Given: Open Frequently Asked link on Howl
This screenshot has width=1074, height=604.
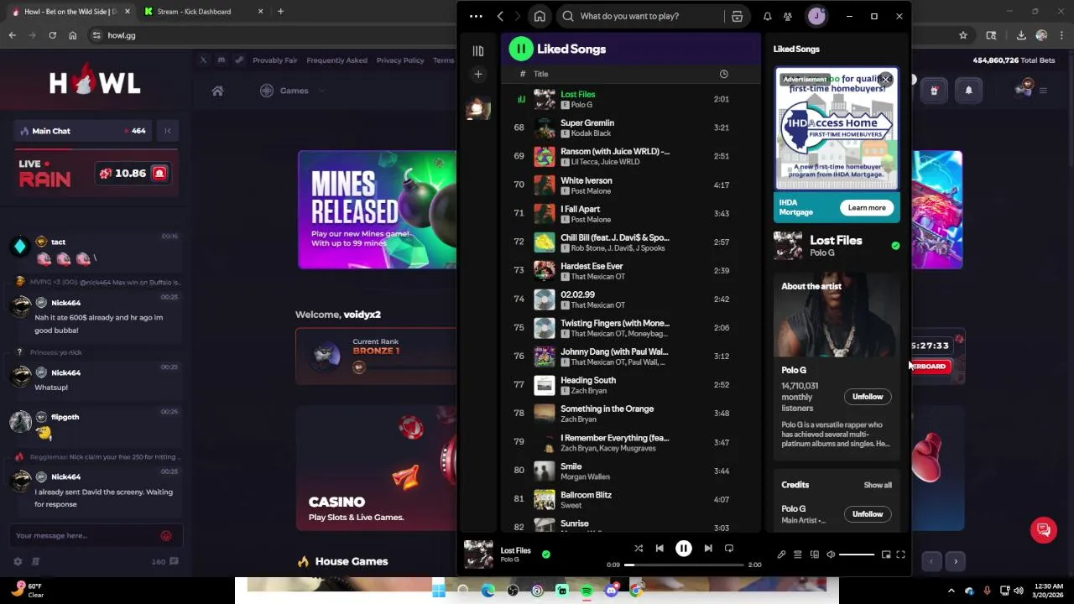Looking at the screenshot, I should [336, 60].
